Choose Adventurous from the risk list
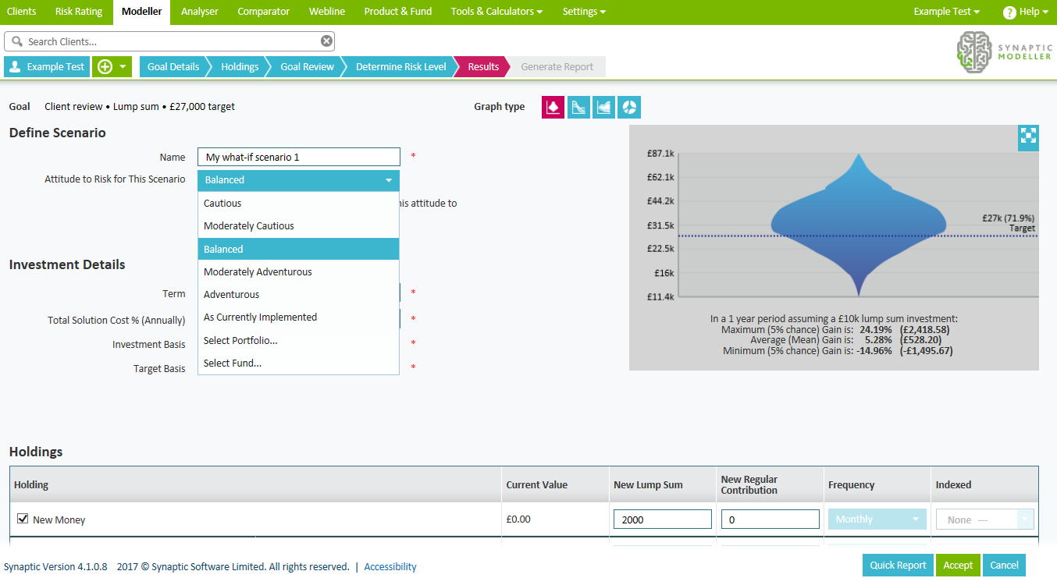 tap(298, 295)
